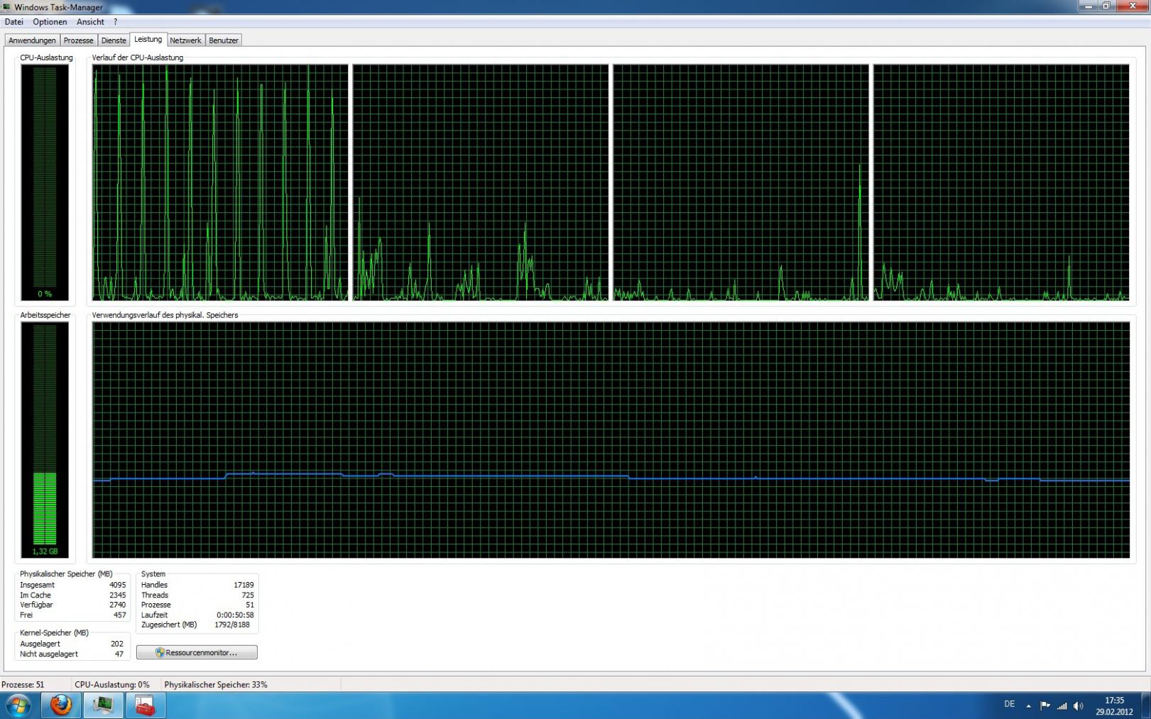Click the network signal tray icon
Screen dimensions: 1151x719
click(x=1062, y=706)
